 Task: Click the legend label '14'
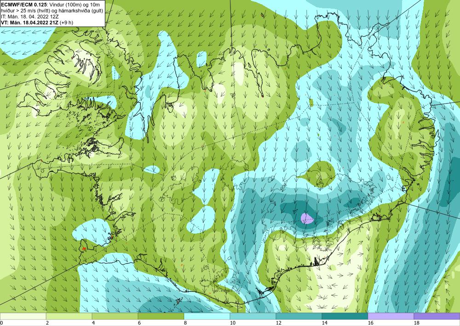click(x=324, y=323)
